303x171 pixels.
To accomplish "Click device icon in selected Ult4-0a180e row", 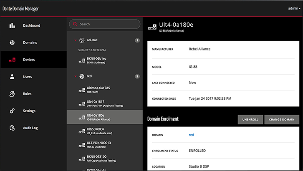I will (x=82, y=118).
